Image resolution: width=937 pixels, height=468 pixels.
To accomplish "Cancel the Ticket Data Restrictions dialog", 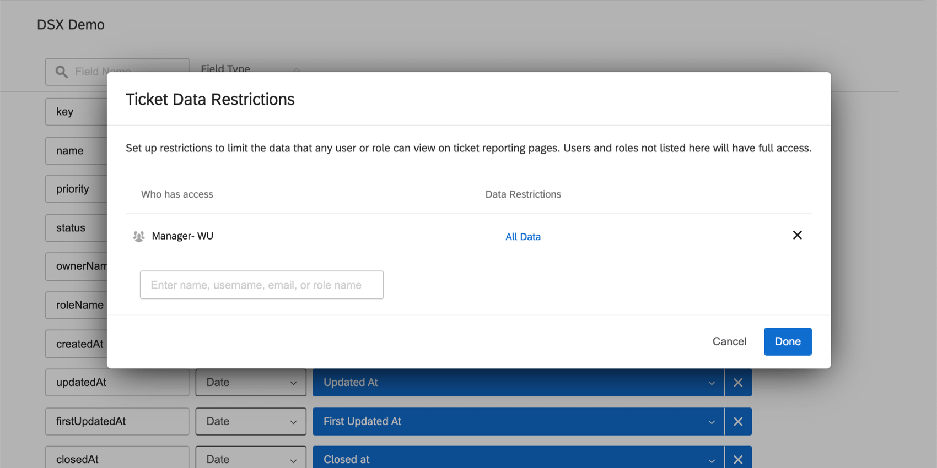I will [729, 341].
